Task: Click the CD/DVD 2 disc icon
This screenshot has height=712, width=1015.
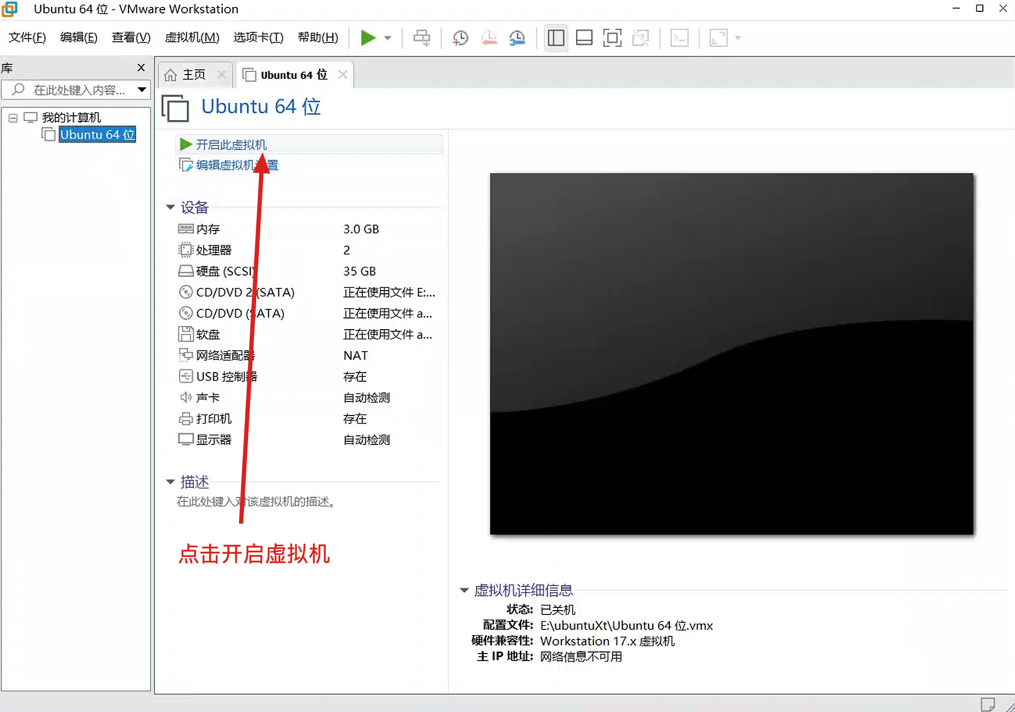Action: tap(185, 292)
